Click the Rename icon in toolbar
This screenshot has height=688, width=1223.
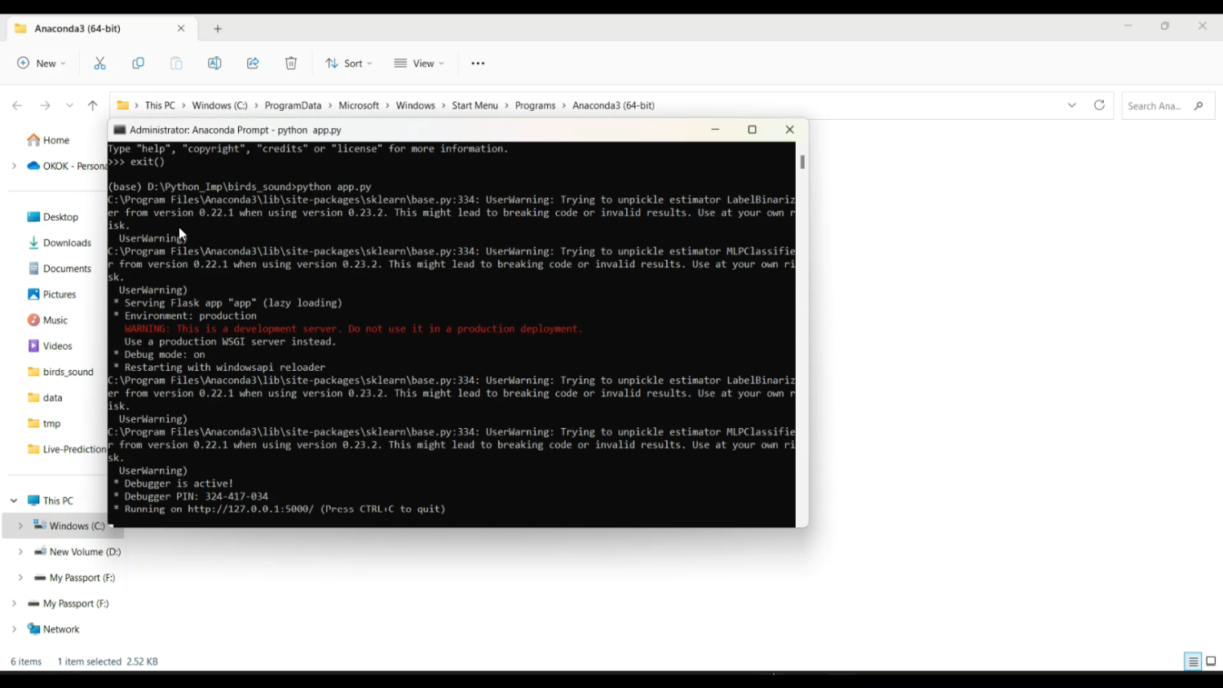(x=214, y=64)
